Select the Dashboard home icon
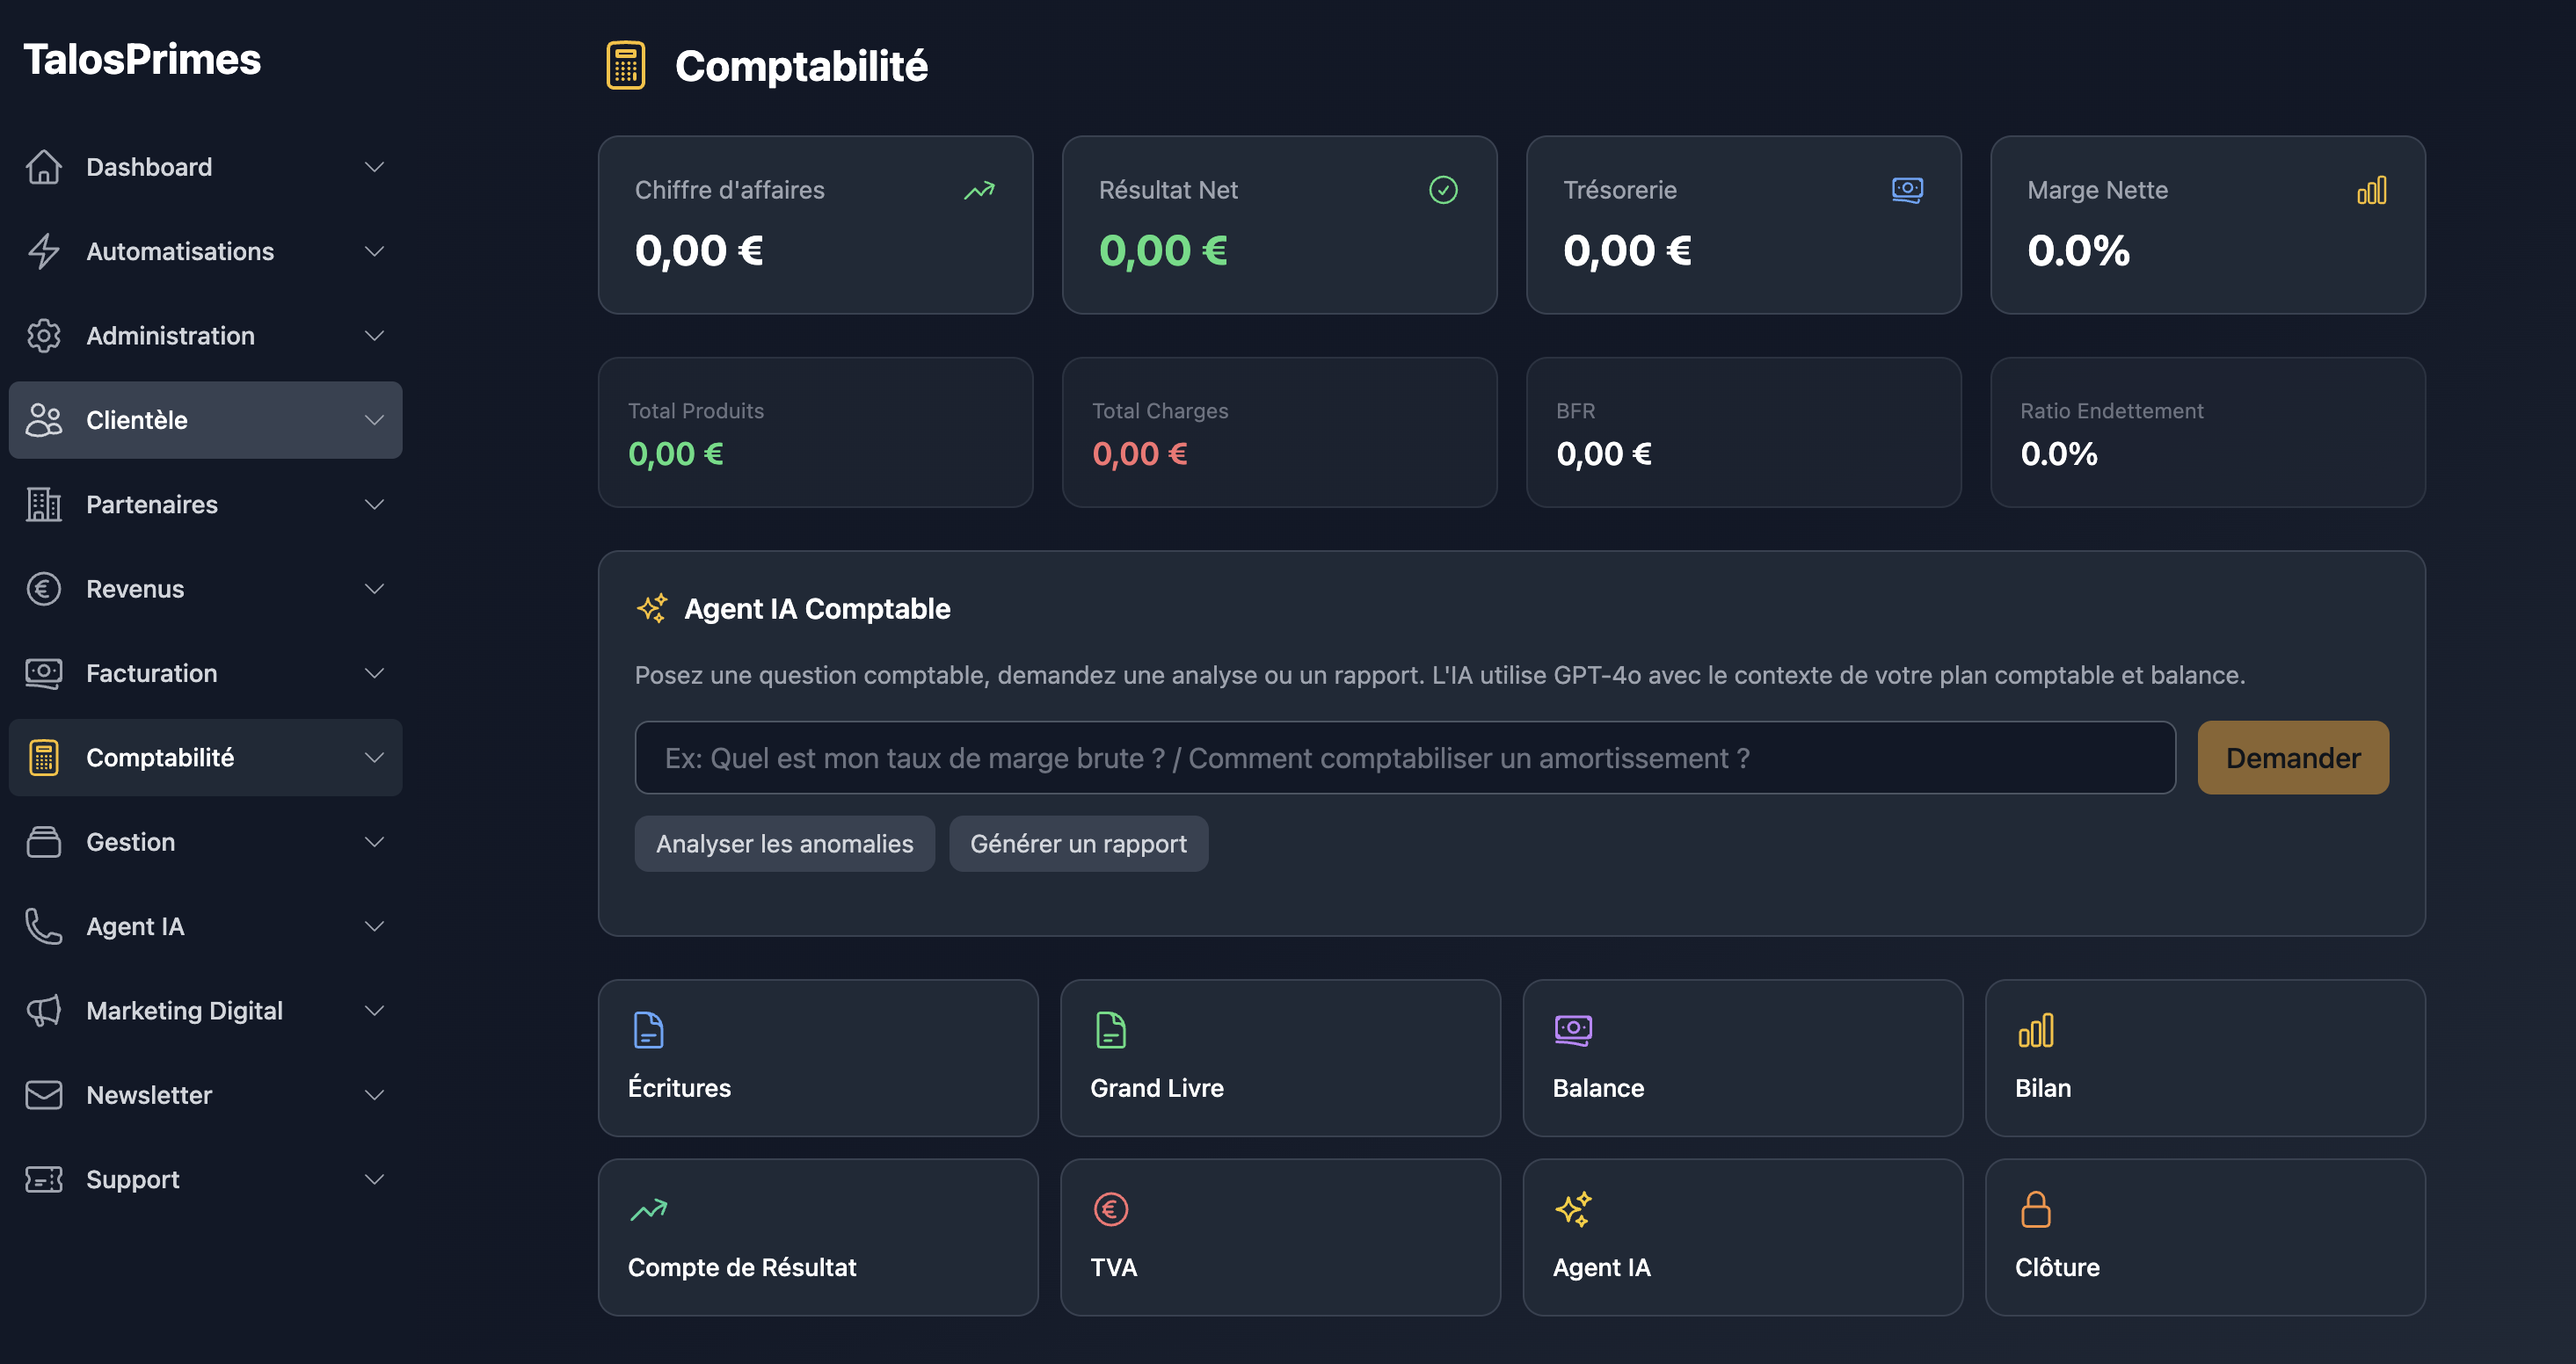The image size is (2576, 1364). tap(43, 166)
